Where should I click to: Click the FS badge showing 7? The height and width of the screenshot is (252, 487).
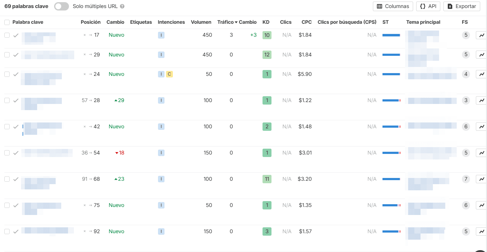466,179
